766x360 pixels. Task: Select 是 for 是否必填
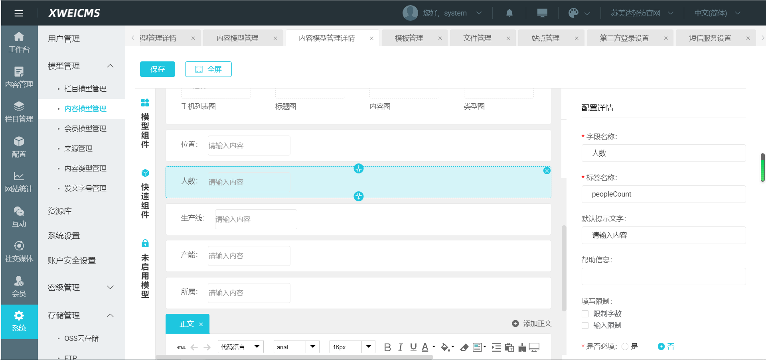tap(625, 346)
